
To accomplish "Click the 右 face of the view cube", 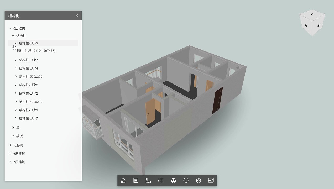I will pos(318,25).
